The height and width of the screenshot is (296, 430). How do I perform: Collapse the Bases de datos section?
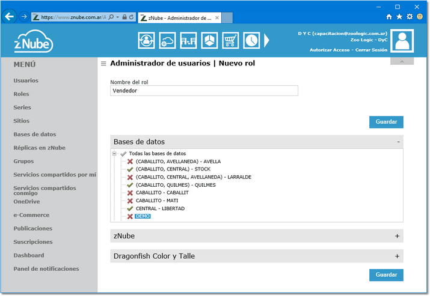point(398,142)
